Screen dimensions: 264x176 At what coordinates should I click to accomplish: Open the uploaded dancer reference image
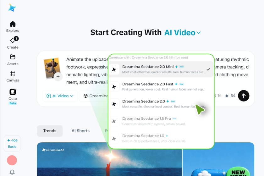tap(52, 68)
